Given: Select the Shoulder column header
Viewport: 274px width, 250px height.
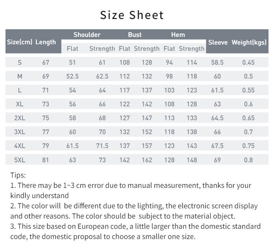Looking at the screenshot, I should [x=87, y=35].
